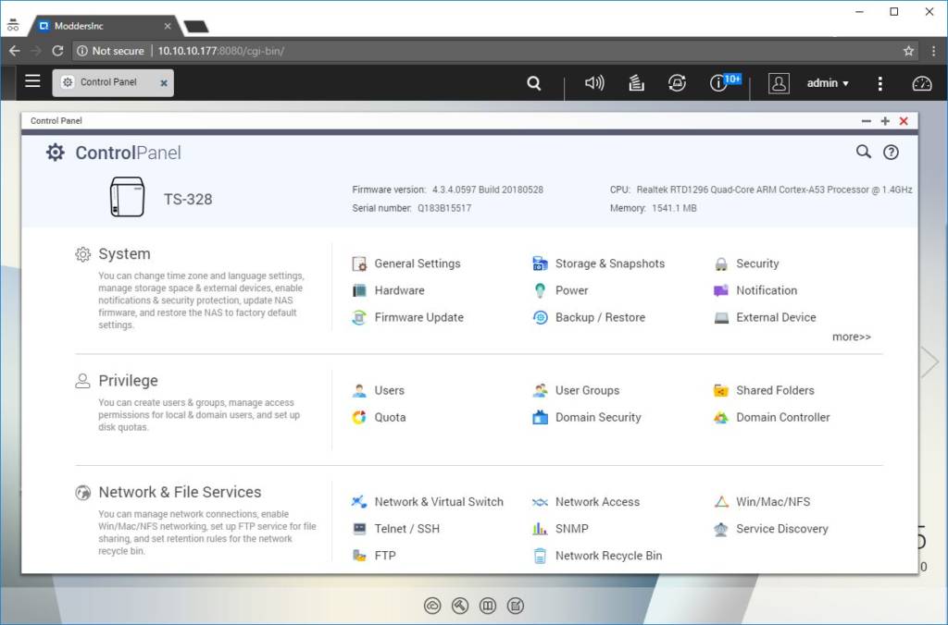Open Network & Virtual Switch
This screenshot has width=948, height=625.
click(427, 502)
